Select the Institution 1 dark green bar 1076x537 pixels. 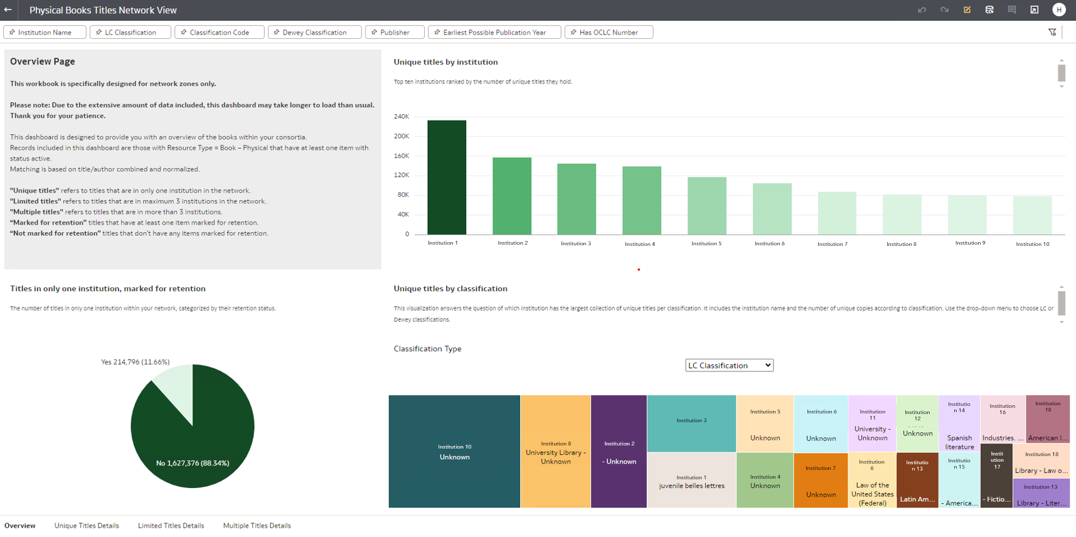447,178
